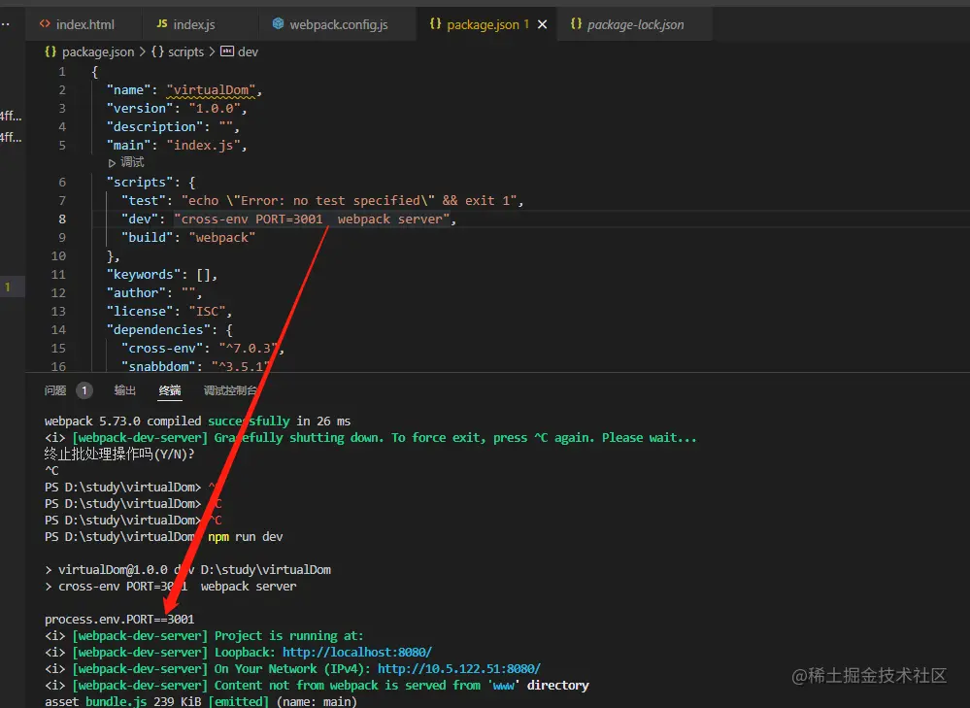This screenshot has width=970, height=708.
Task: Click the play triangle beside 调试
Action: pos(112,163)
